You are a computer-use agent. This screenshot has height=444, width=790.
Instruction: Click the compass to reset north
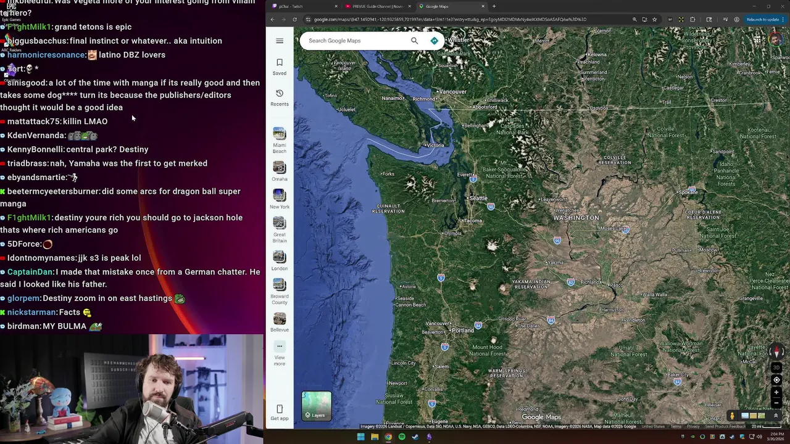[777, 351]
